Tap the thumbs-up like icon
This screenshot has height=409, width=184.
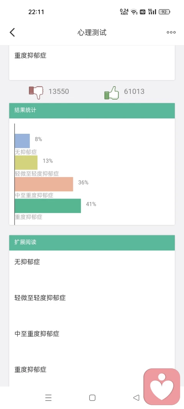112,93
